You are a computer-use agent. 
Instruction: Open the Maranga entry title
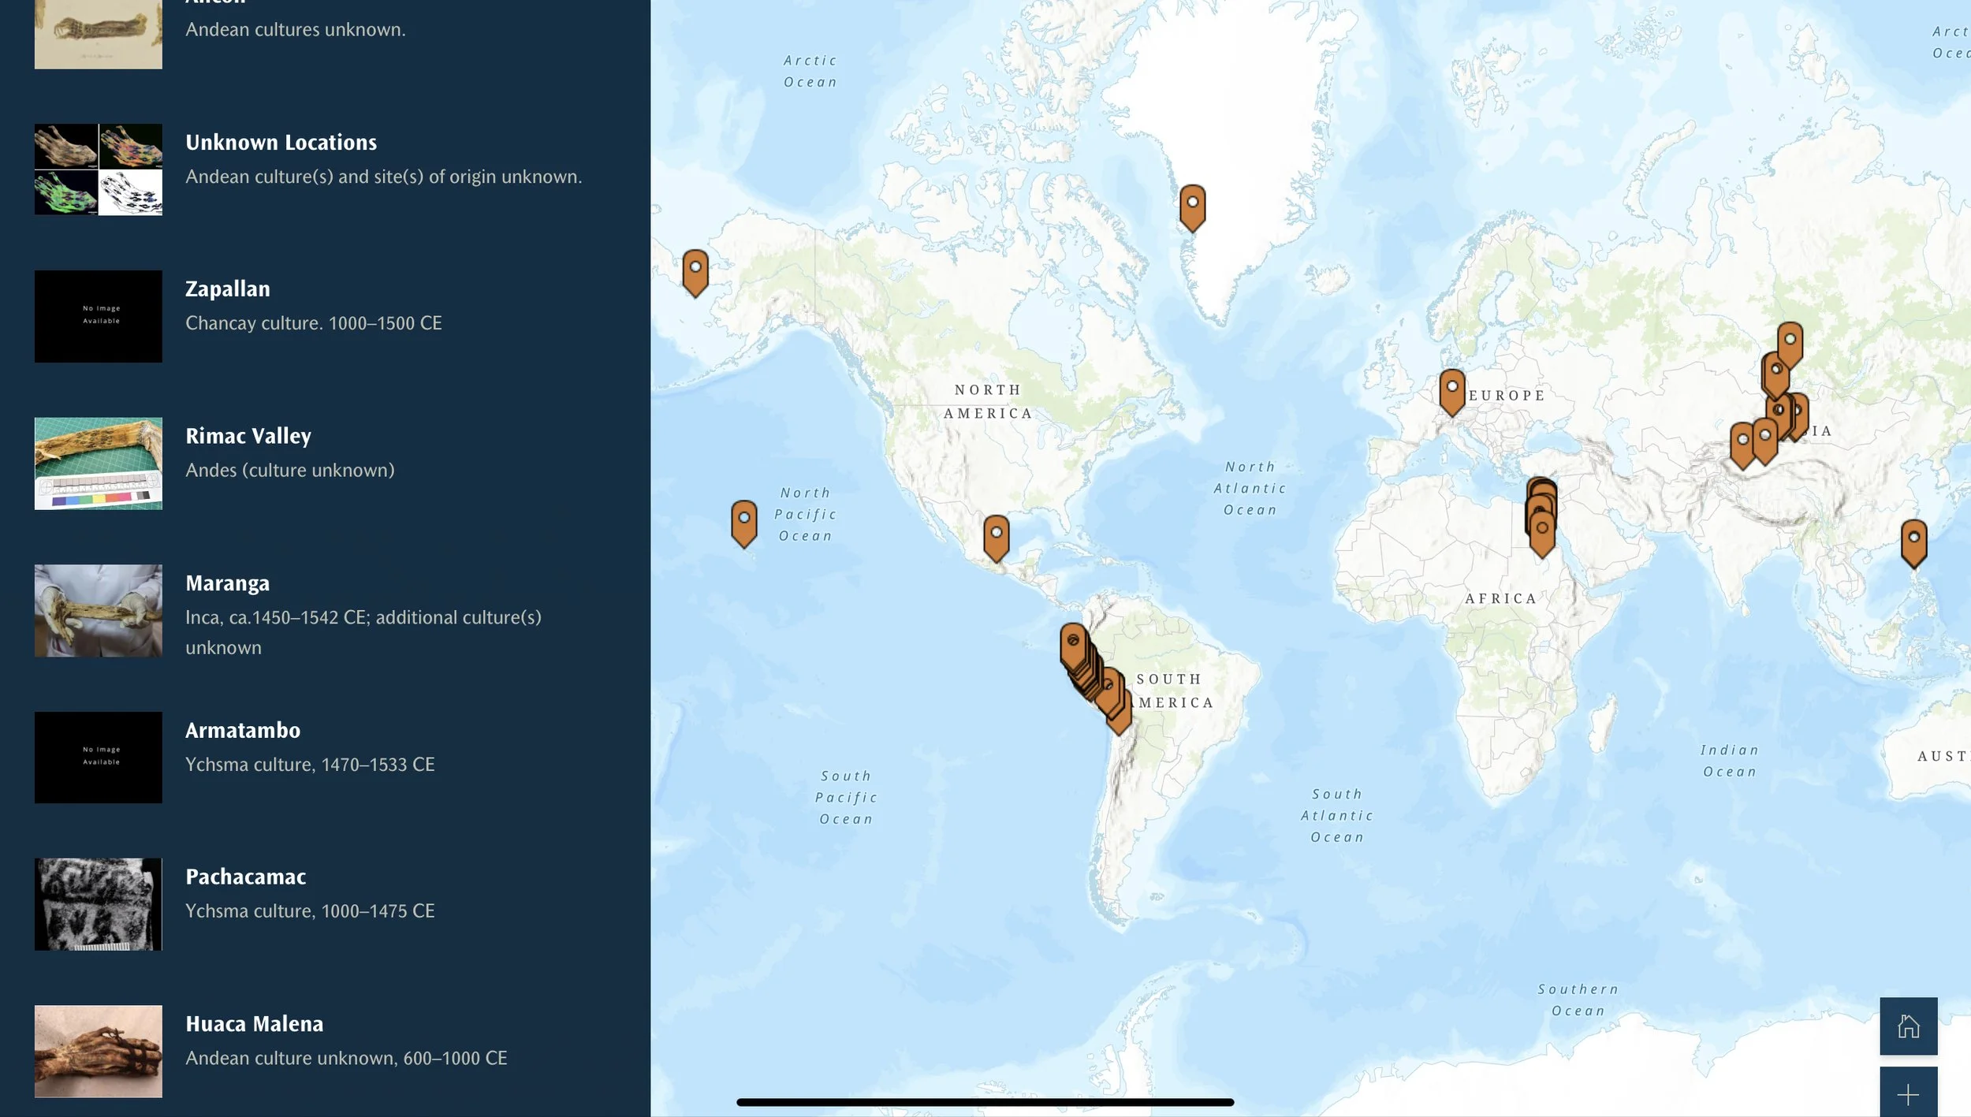227,583
